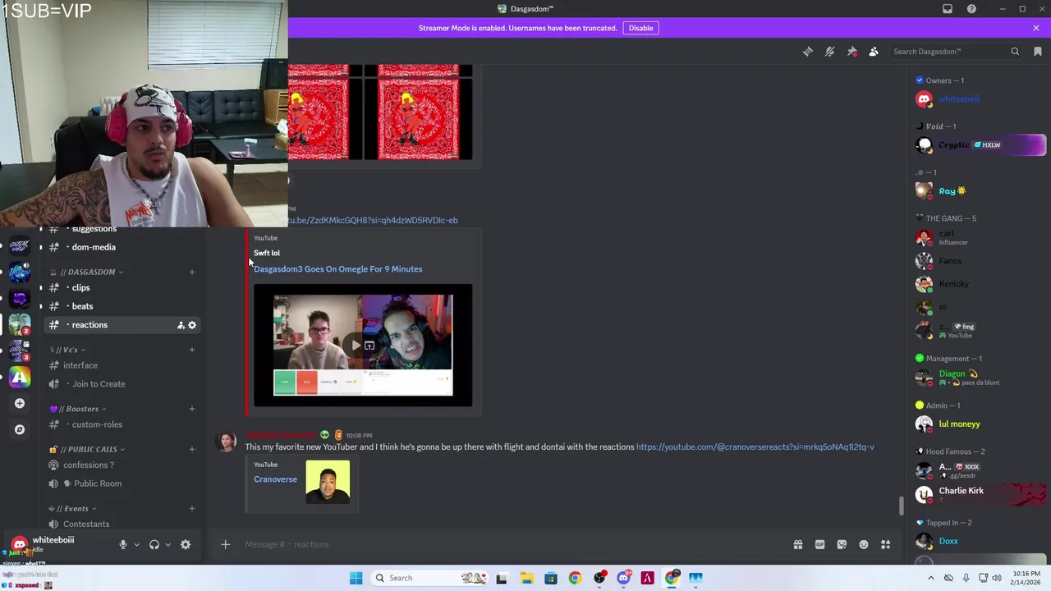The width and height of the screenshot is (1051, 591).
Task: Select the beats channel
Action: coord(122,306)
